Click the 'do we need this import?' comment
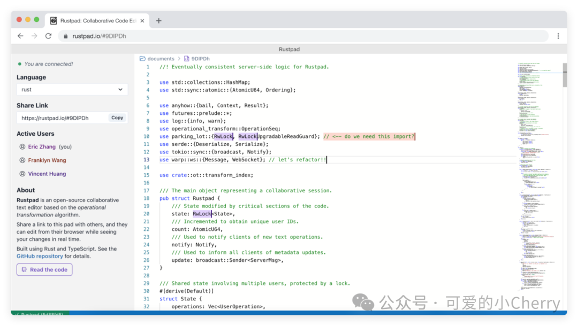This screenshot has width=578, height=326. (x=369, y=136)
